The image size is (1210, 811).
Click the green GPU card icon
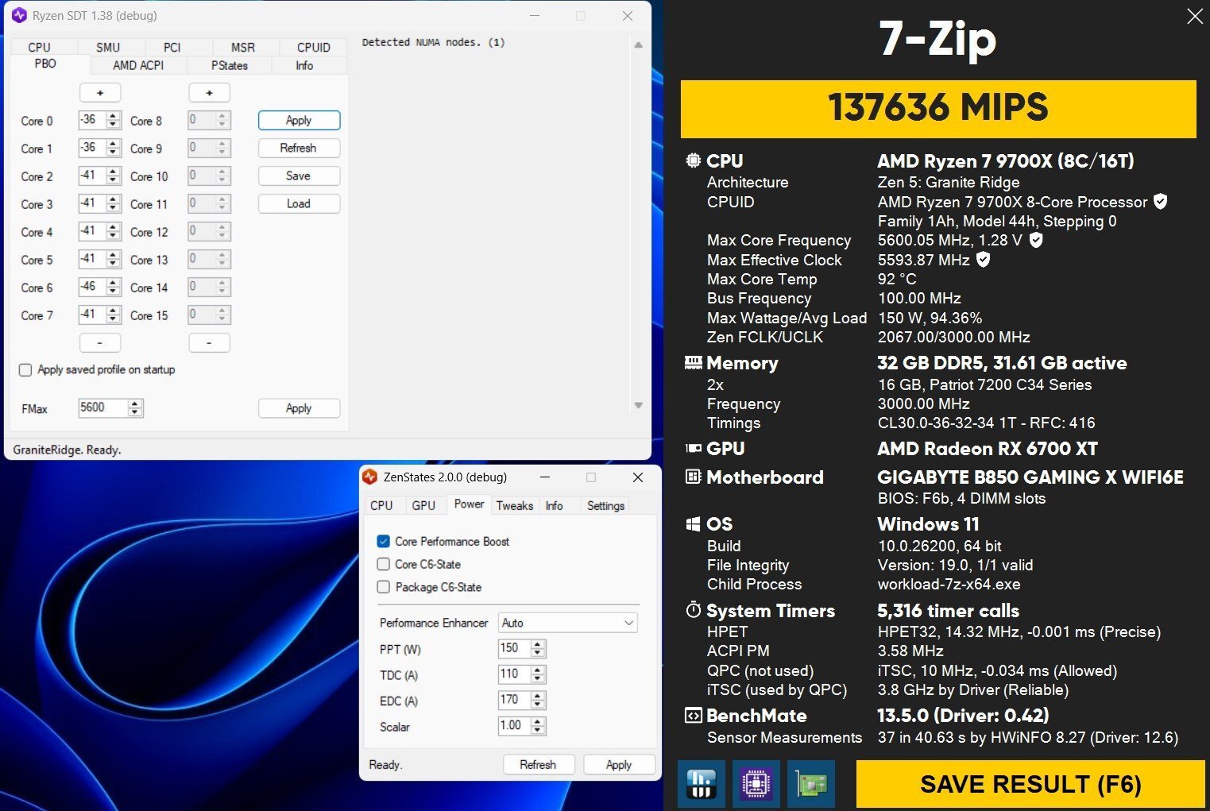tap(810, 784)
